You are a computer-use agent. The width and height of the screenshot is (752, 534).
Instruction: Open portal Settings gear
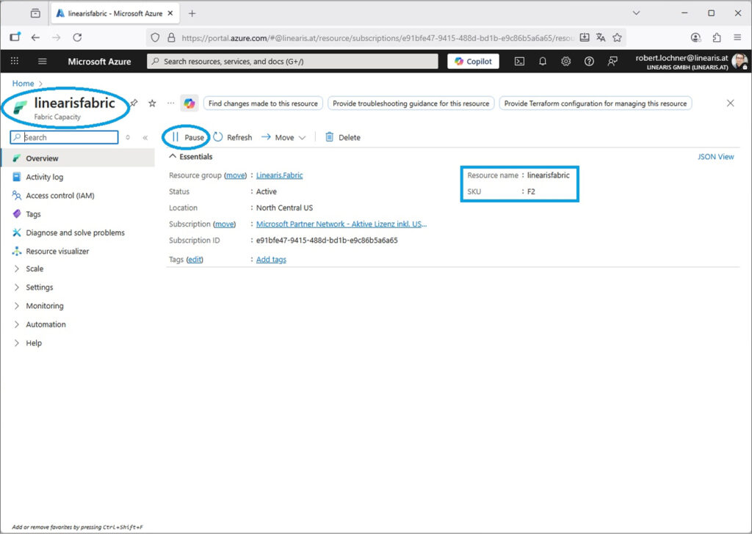pyautogui.click(x=566, y=62)
